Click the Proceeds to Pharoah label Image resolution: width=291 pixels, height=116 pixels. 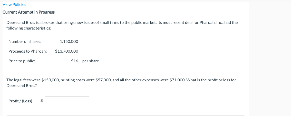pos(28,51)
